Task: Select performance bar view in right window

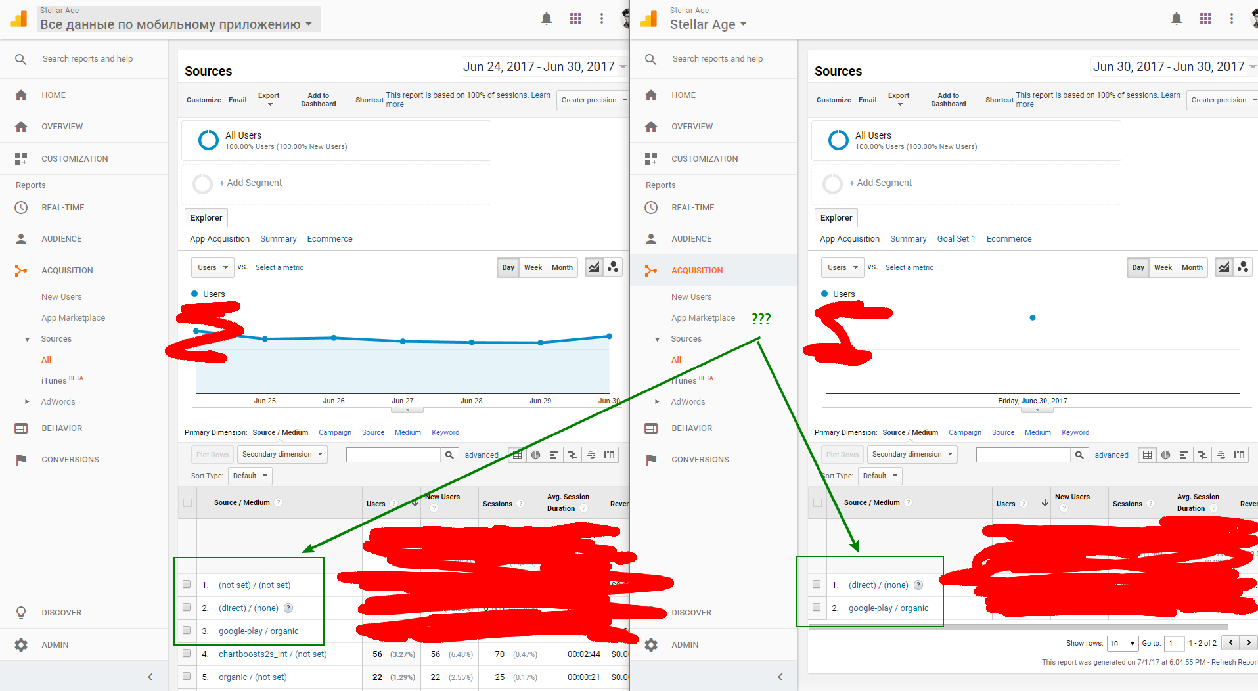Action: click(x=1184, y=455)
